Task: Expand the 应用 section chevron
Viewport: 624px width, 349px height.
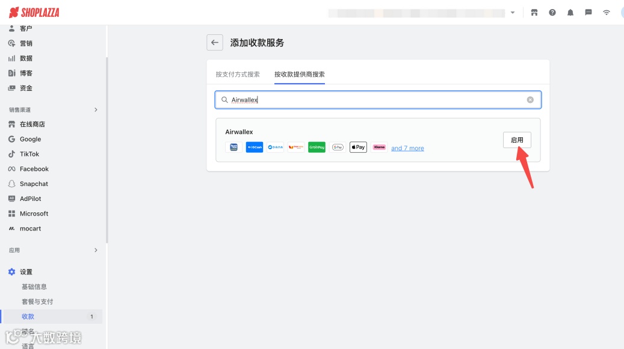Action: 96,250
